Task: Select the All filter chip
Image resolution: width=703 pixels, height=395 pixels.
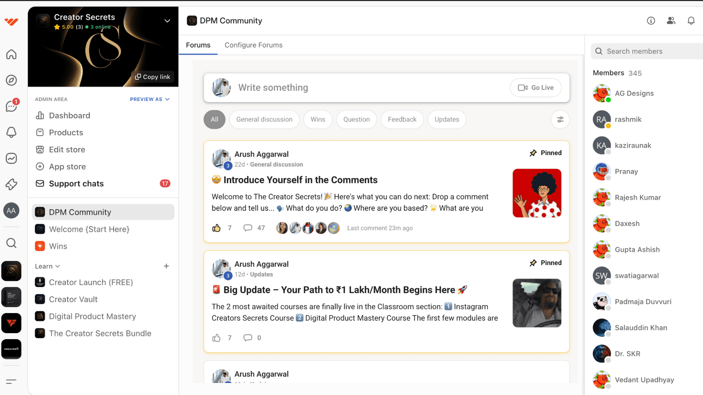Action: 214,120
